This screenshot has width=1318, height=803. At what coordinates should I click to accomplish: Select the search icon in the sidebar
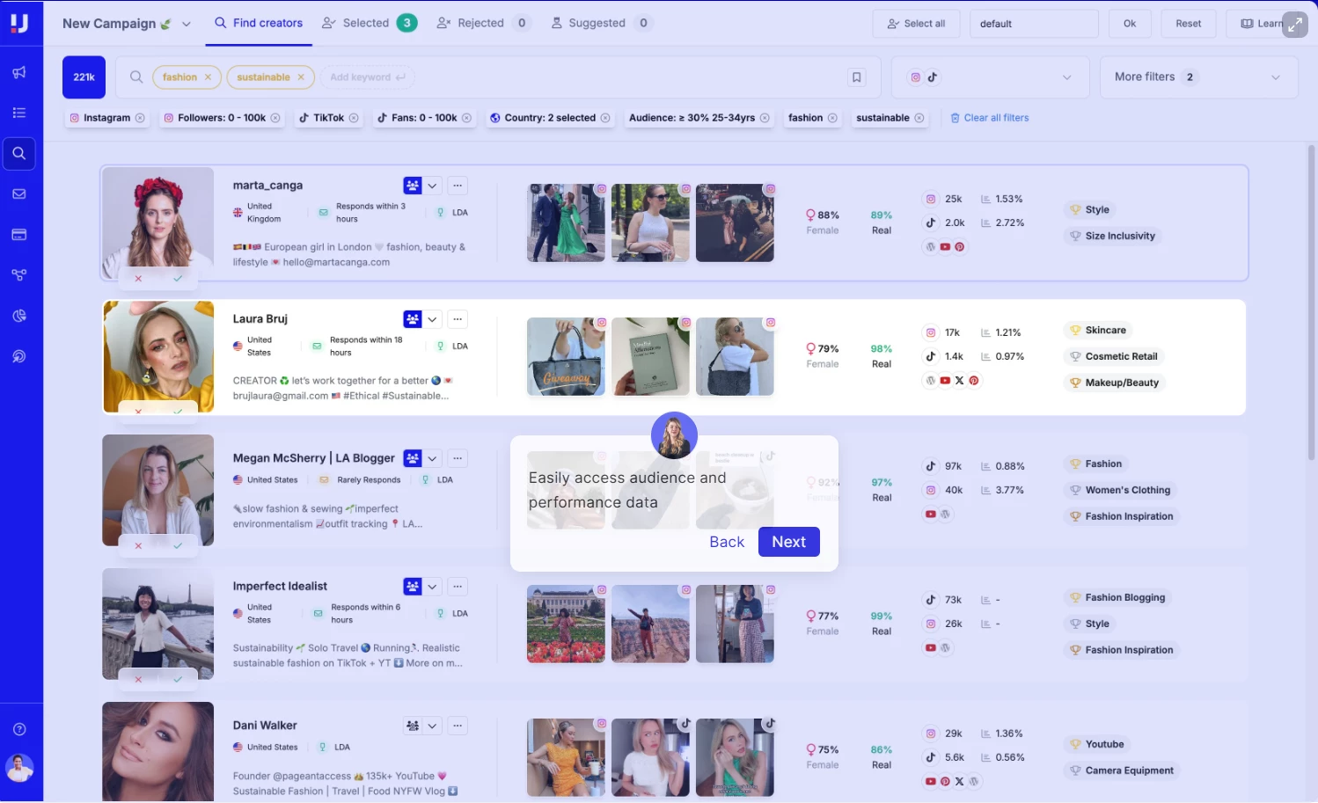coord(18,153)
